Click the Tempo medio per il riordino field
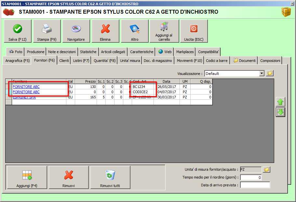 251,178
